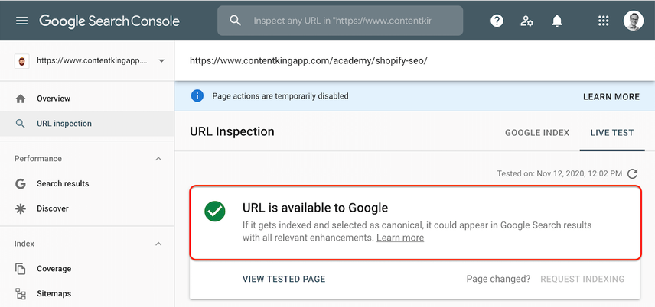655x307 pixels.
Task: Open the Google apps grid
Action: coord(603,21)
